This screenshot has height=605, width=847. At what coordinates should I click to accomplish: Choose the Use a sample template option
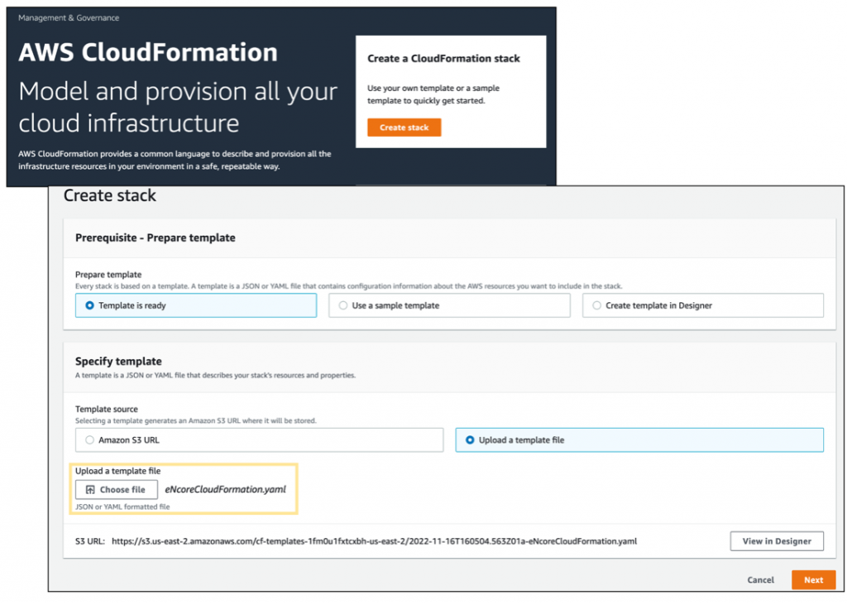coord(343,305)
